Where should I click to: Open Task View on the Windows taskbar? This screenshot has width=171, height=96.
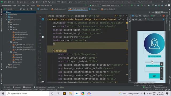58,94
